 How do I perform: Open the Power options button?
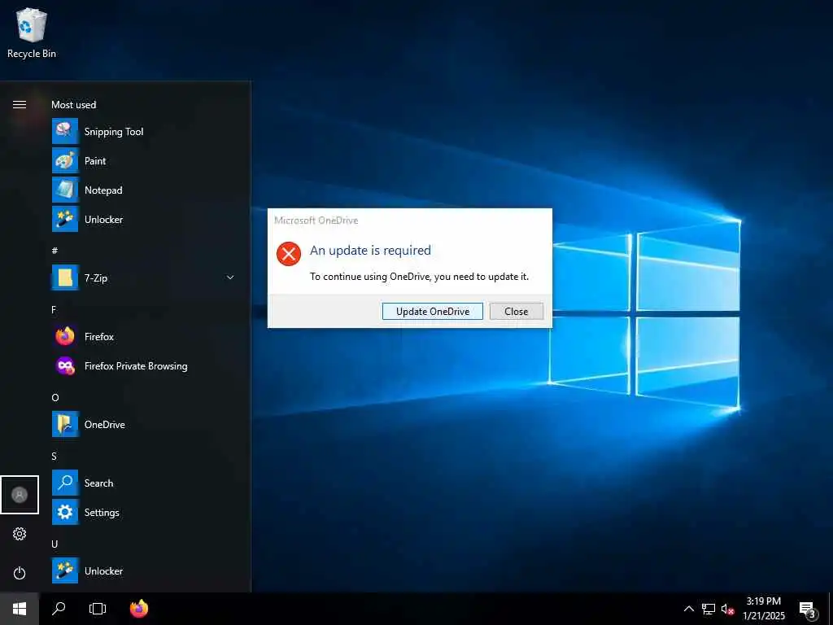pos(20,573)
